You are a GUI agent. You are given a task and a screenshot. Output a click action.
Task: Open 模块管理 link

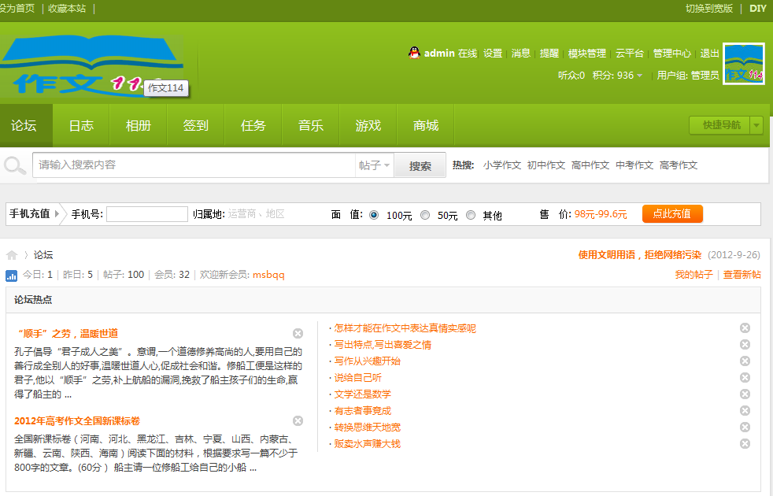click(x=587, y=54)
